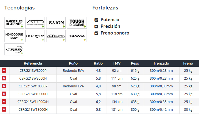The image size is (199, 123).
Task: Click the Referencia column header
Action: click(33, 63)
